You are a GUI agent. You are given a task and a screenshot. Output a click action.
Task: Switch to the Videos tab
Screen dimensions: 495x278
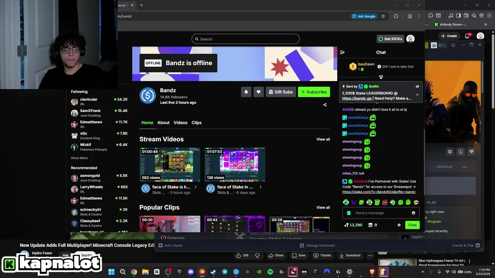[181, 122]
